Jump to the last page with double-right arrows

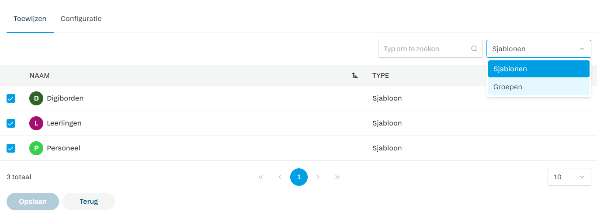pos(337,177)
